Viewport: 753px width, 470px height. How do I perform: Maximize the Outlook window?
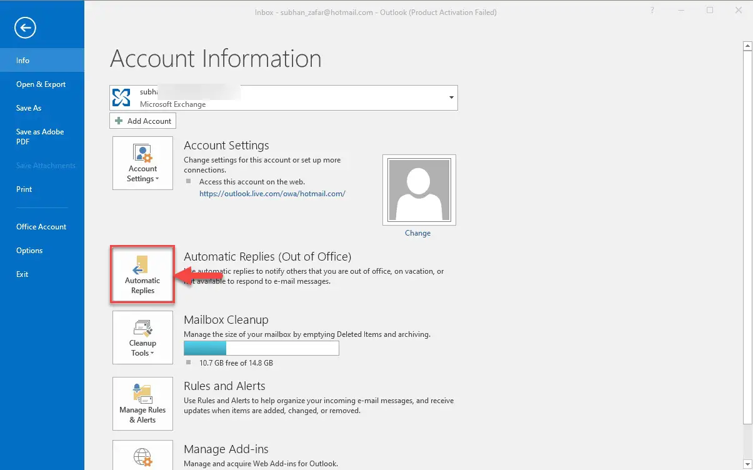tap(710, 11)
